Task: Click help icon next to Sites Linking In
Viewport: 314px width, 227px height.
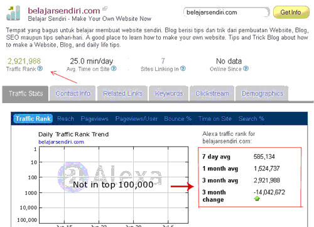Action: (183, 69)
